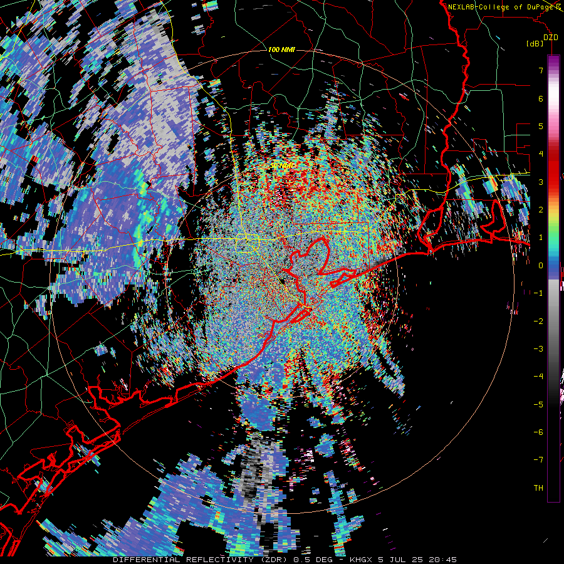Click the "100 NMI" range ring label
The width and height of the screenshot is (564, 564).
(x=281, y=50)
